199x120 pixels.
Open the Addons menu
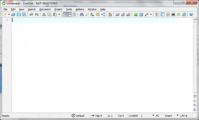(80, 9)
